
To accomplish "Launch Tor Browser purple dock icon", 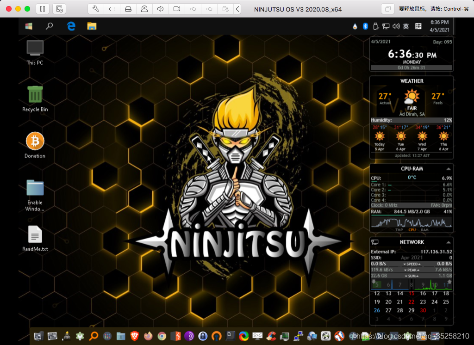I will click(189, 336).
